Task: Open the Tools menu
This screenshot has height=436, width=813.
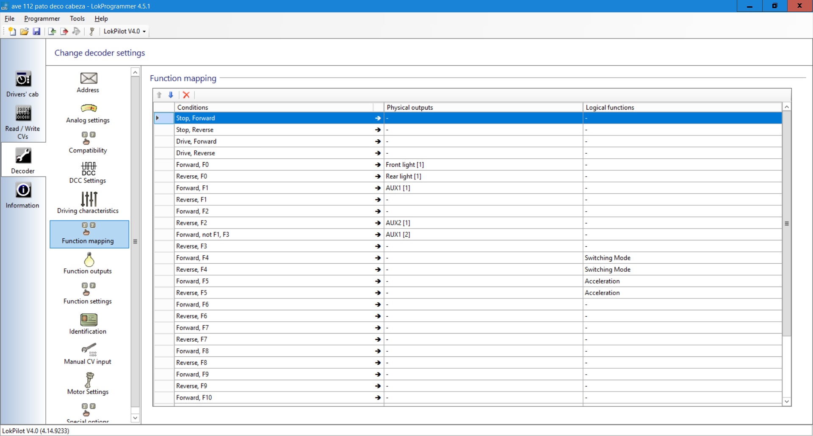Action: [77, 19]
